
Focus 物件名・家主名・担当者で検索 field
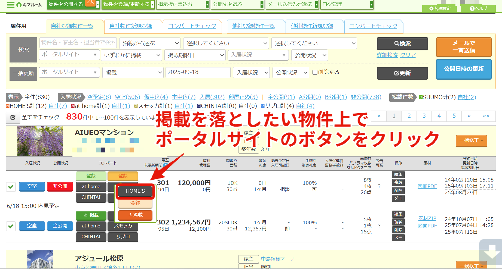pos(78,42)
